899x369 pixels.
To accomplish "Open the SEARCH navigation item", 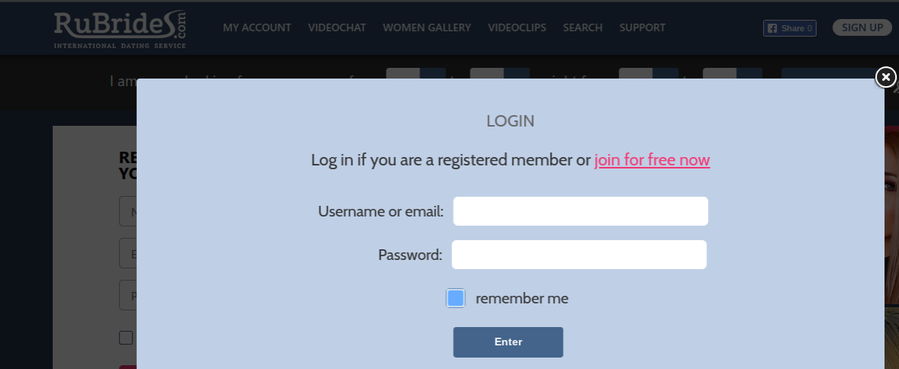I will pyautogui.click(x=583, y=27).
